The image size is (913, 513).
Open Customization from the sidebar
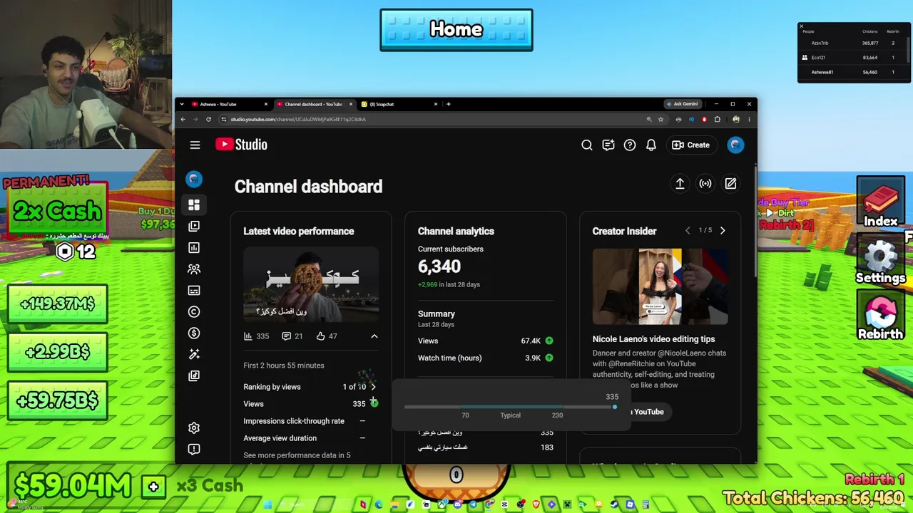pyautogui.click(x=194, y=355)
